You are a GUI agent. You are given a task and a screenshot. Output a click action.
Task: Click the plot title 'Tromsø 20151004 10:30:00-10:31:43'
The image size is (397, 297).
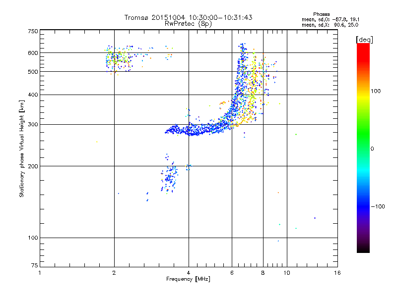pos(188,17)
